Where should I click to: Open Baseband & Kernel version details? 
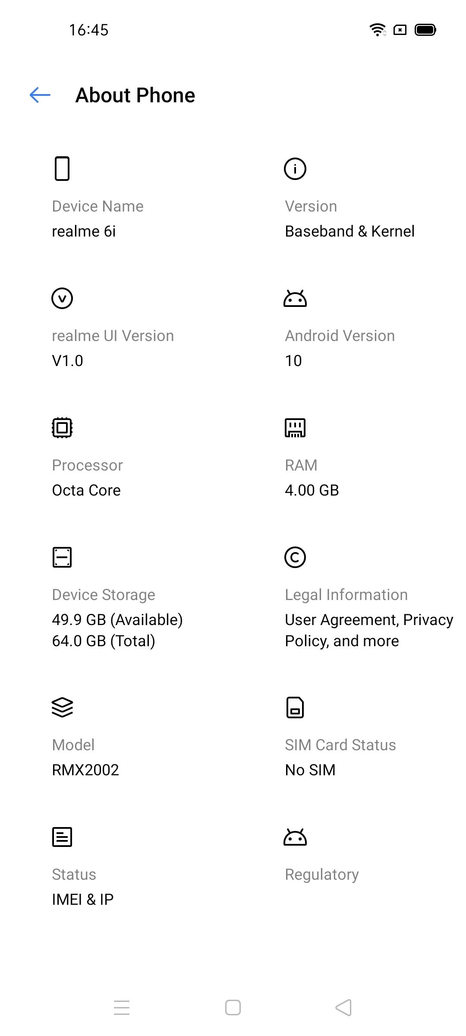pos(349,231)
